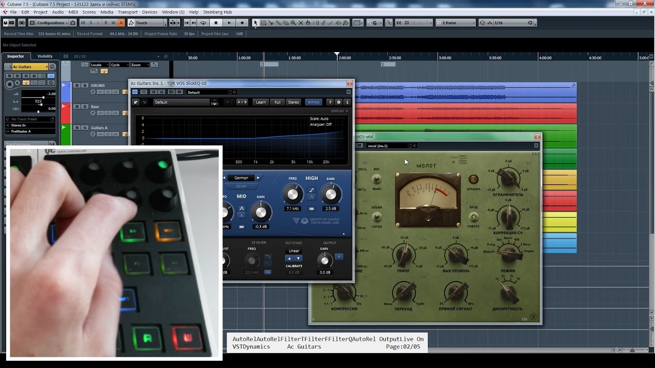Click the Stop transport button
Screen dimensions: 655x368
(216, 23)
